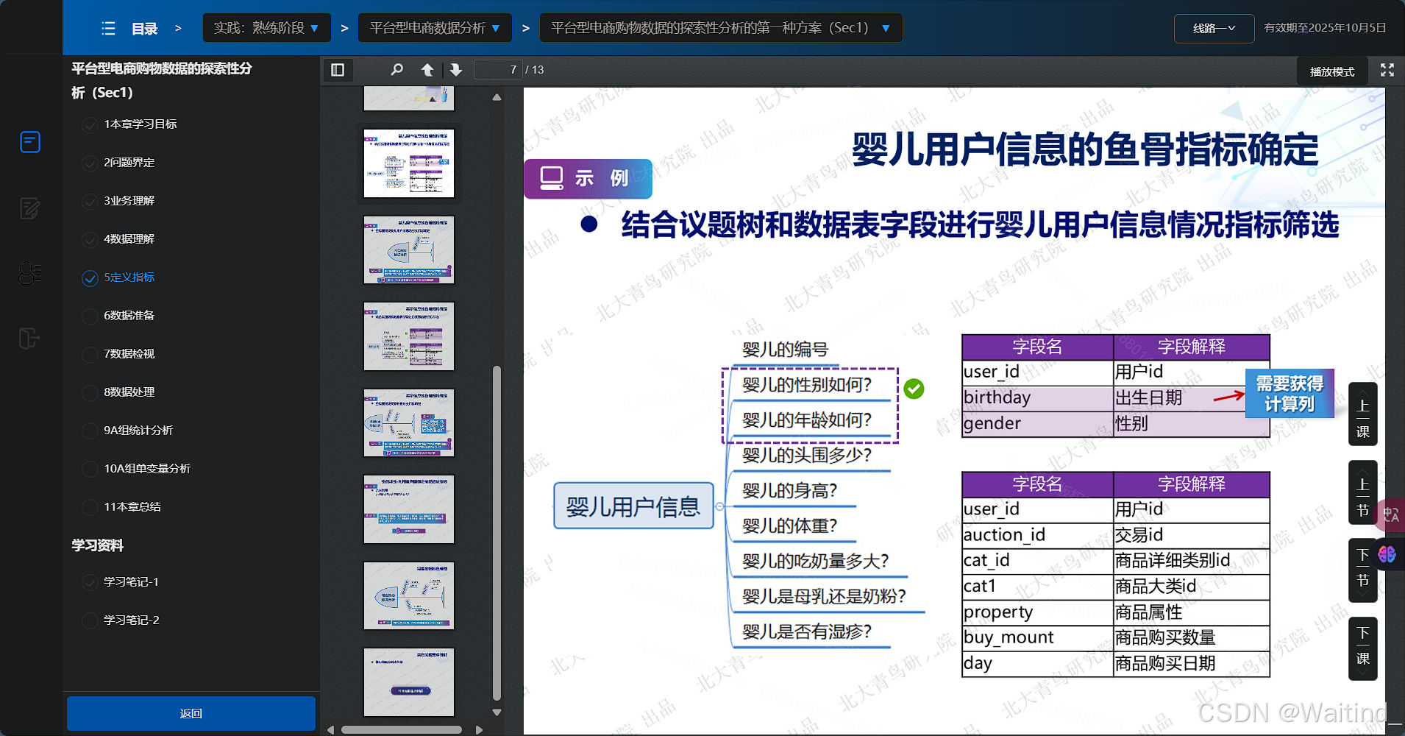Select the course content icon in left rail
The image size is (1405, 736).
[30, 141]
